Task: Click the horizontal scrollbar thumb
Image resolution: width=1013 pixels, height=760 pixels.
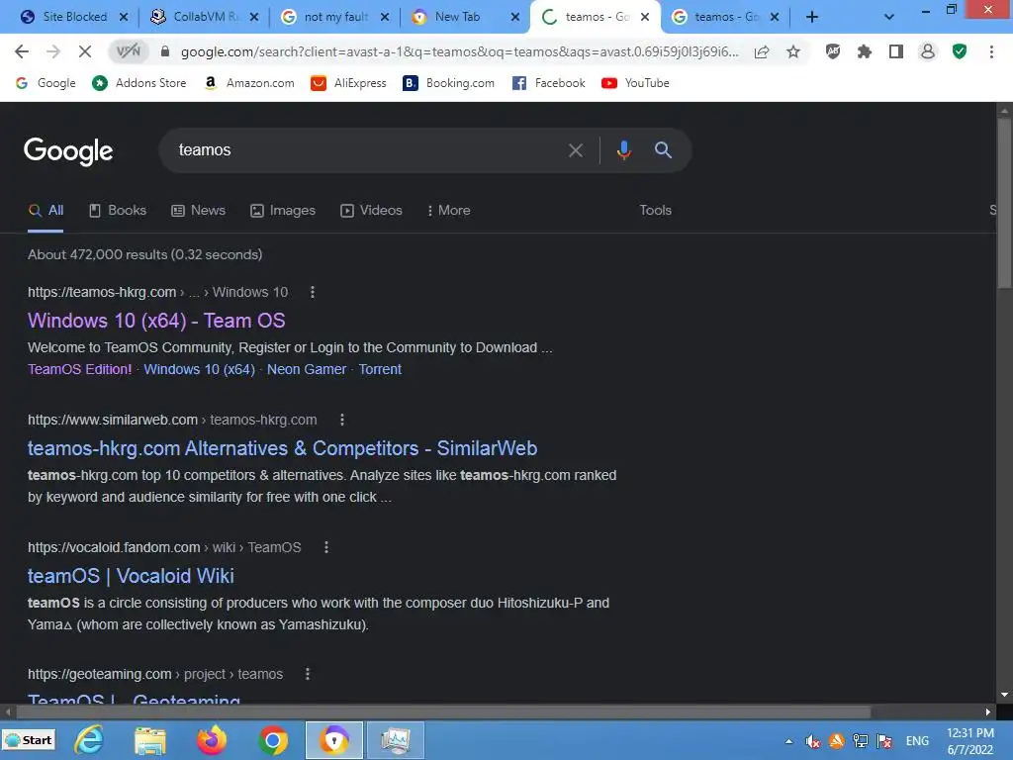Action: point(443,712)
